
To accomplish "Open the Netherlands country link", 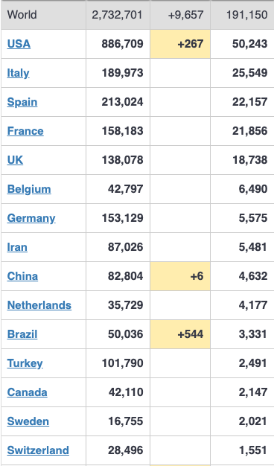I will 39,305.
